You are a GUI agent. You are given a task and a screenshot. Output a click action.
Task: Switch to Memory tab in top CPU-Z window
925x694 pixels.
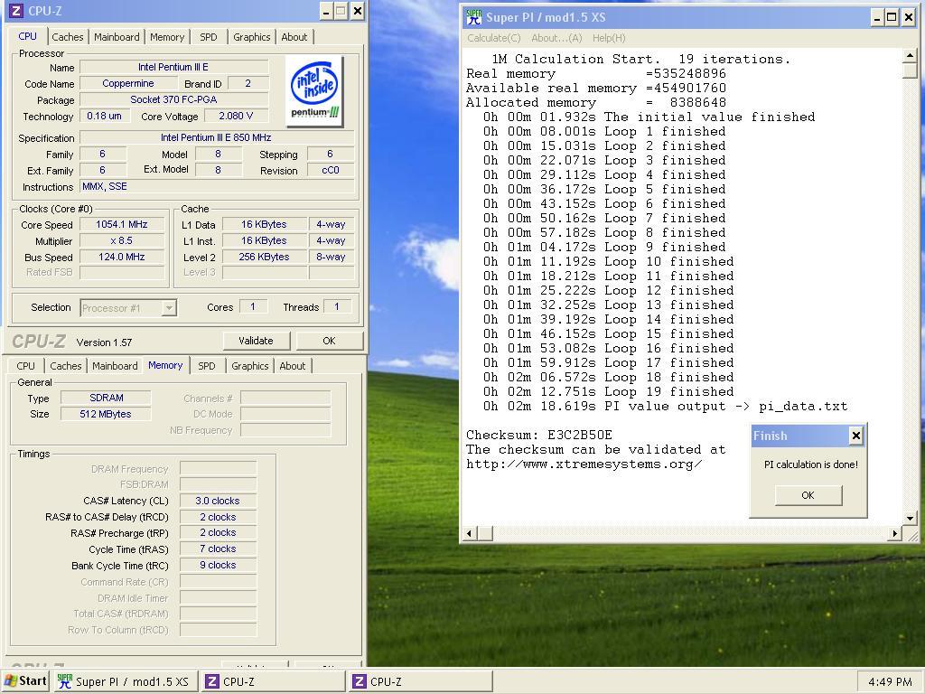pyautogui.click(x=167, y=36)
